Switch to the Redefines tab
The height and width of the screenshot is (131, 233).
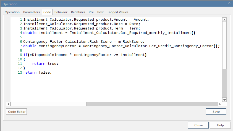[x=78, y=12]
